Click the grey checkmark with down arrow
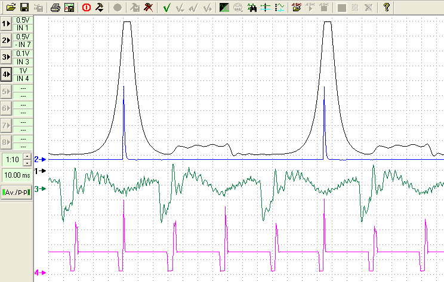Image resolution: width=444 pixels, height=282 pixels. 180,7
